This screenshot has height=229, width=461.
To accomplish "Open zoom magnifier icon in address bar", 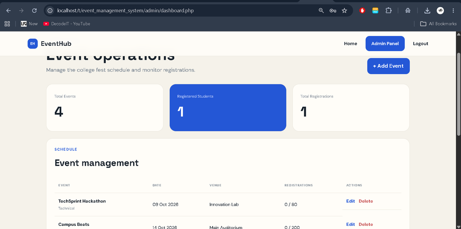I will pyautogui.click(x=321, y=11).
